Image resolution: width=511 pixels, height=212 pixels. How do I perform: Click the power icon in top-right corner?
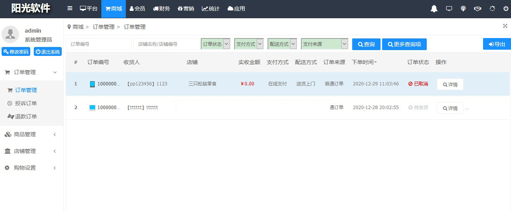click(506, 9)
